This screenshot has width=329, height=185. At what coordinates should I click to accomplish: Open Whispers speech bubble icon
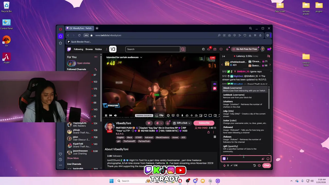point(221,49)
